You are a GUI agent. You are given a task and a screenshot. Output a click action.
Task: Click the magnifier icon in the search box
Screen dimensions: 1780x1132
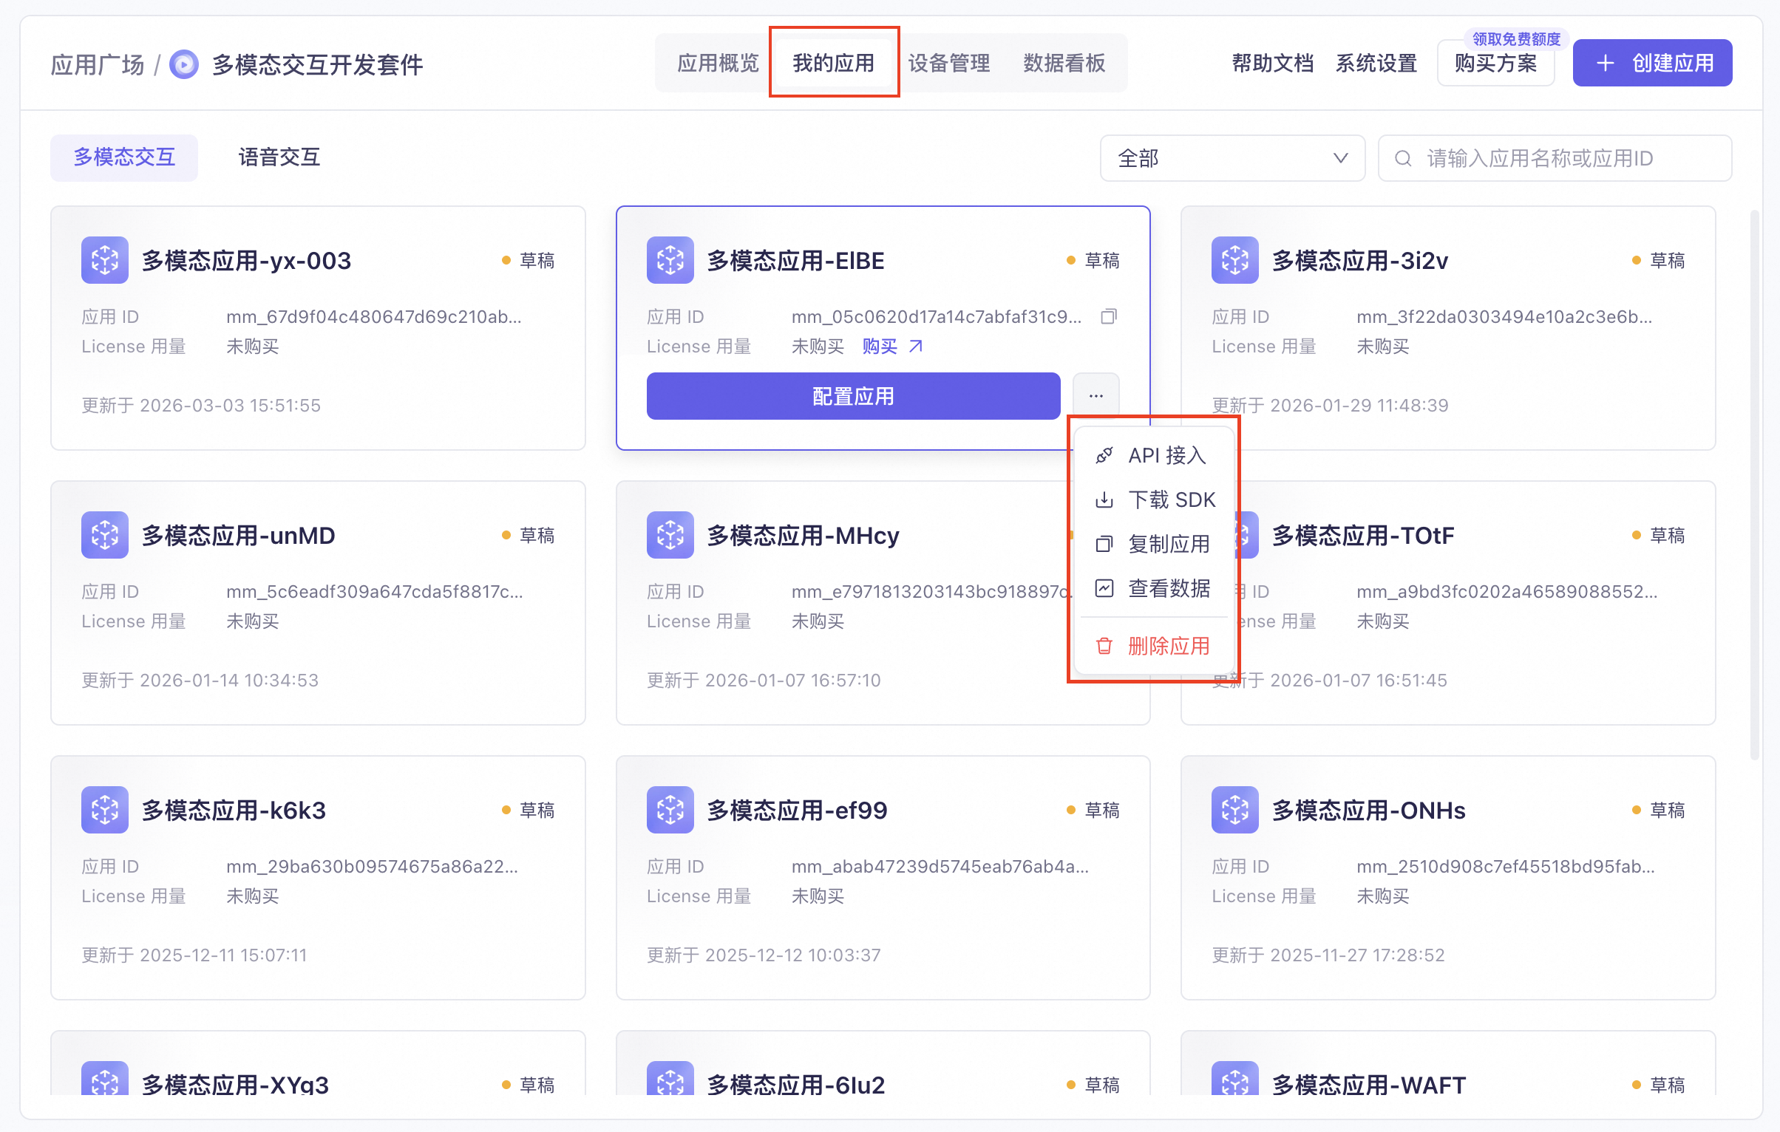pyautogui.click(x=1403, y=158)
